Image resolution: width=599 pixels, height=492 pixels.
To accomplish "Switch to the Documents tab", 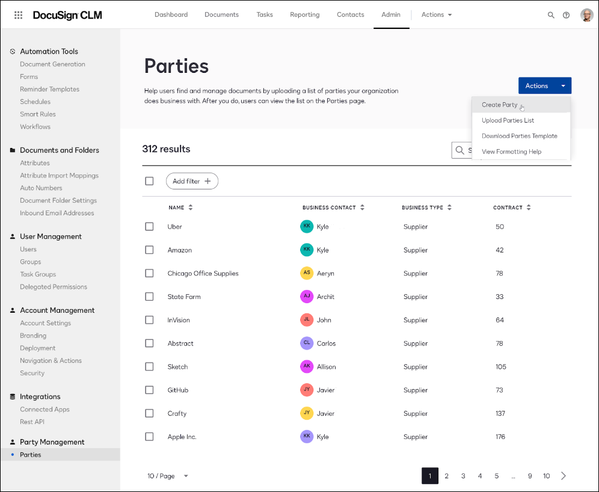I will pos(221,14).
